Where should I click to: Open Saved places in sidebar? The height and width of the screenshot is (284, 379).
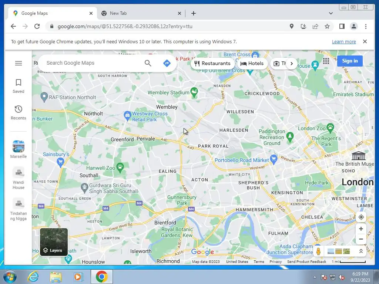pos(19,86)
